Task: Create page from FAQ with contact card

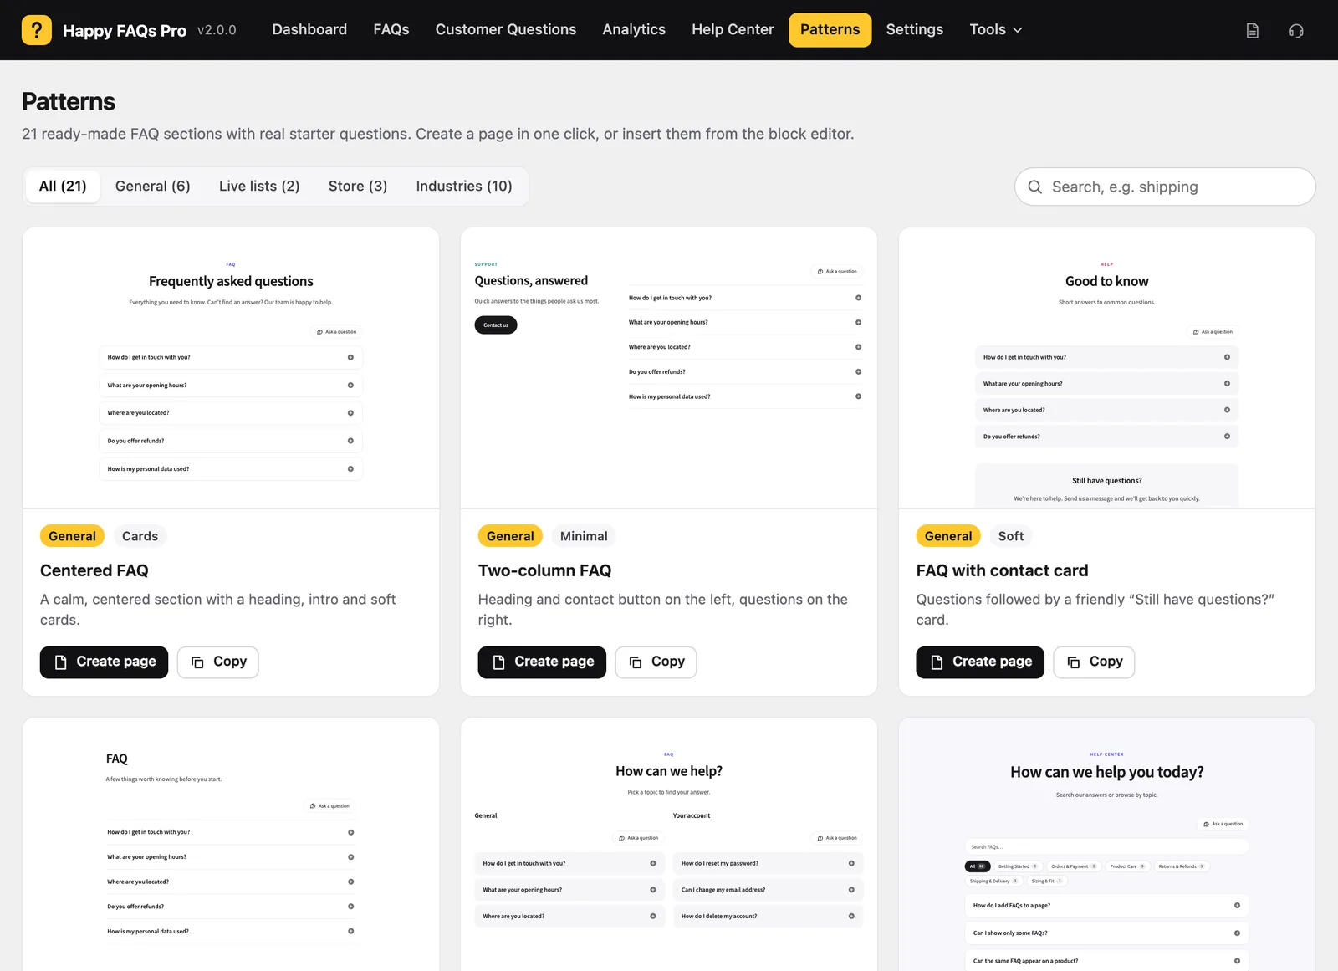Action: pyautogui.click(x=980, y=662)
